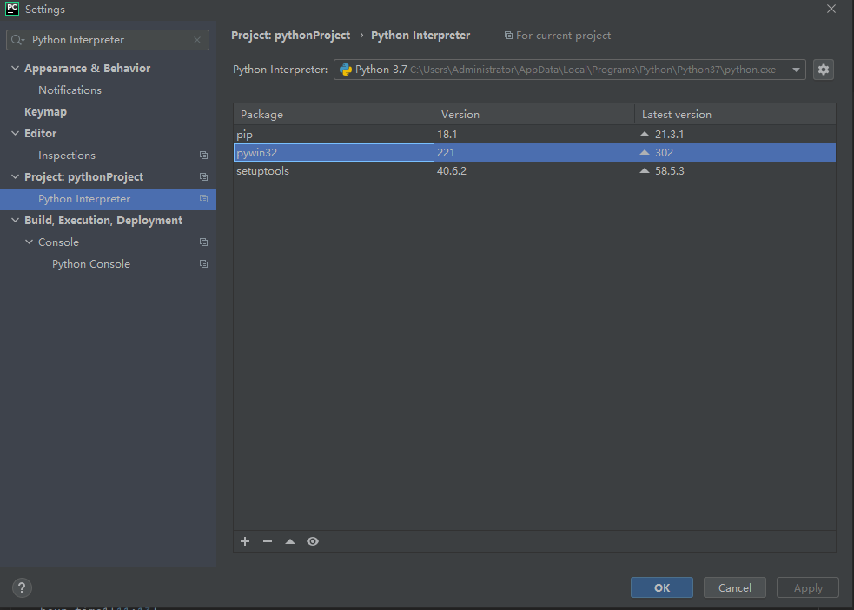The width and height of the screenshot is (854, 610).
Task: Collapse the Project: pythonProject chevron
Action: point(16,177)
